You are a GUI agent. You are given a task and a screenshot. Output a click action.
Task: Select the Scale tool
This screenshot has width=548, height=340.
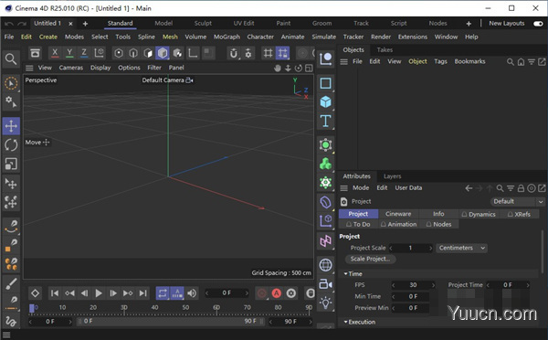[11, 164]
